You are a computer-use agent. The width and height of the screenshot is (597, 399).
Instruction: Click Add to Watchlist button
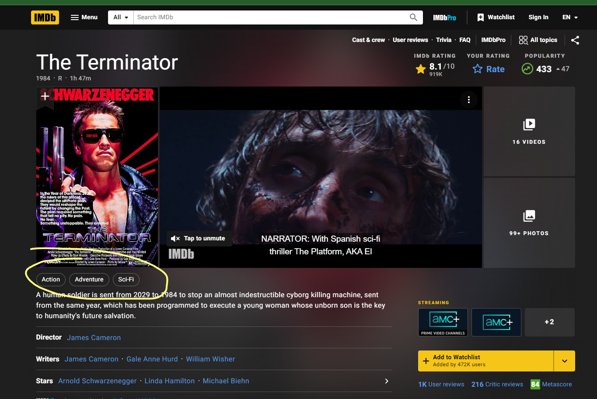tap(486, 361)
